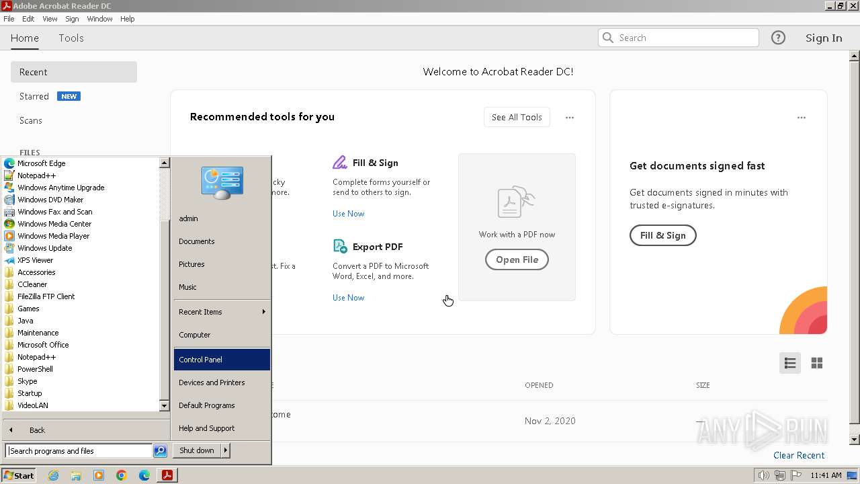The width and height of the screenshot is (860, 484).
Task: Click Sign In
Action: (824, 38)
